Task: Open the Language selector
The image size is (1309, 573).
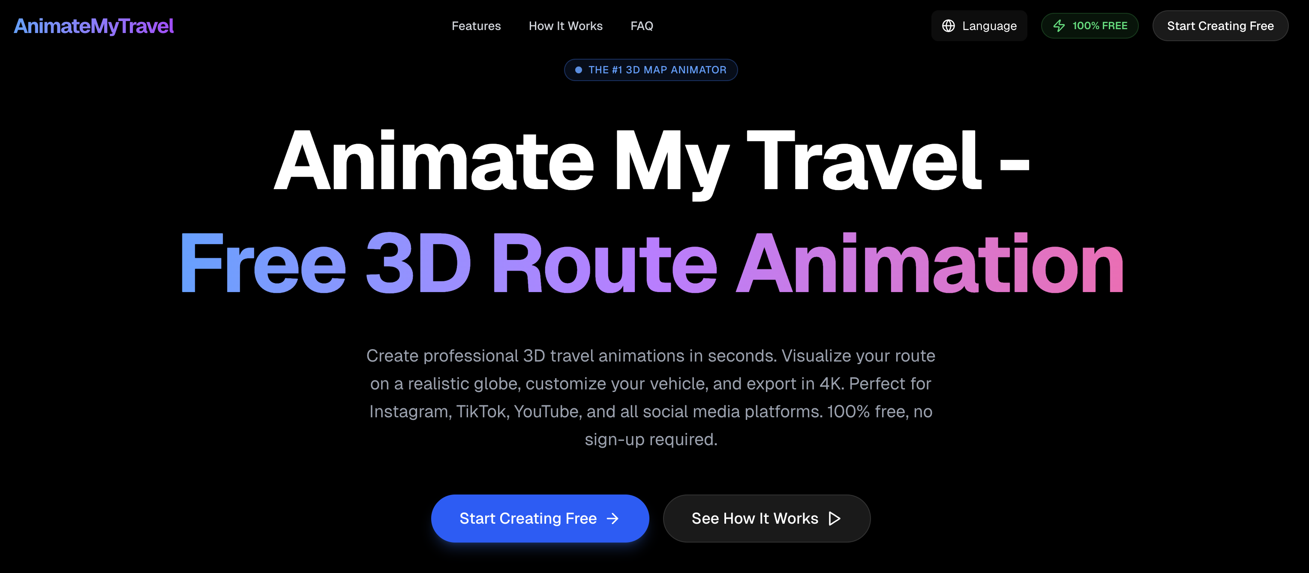Action: (979, 25)
